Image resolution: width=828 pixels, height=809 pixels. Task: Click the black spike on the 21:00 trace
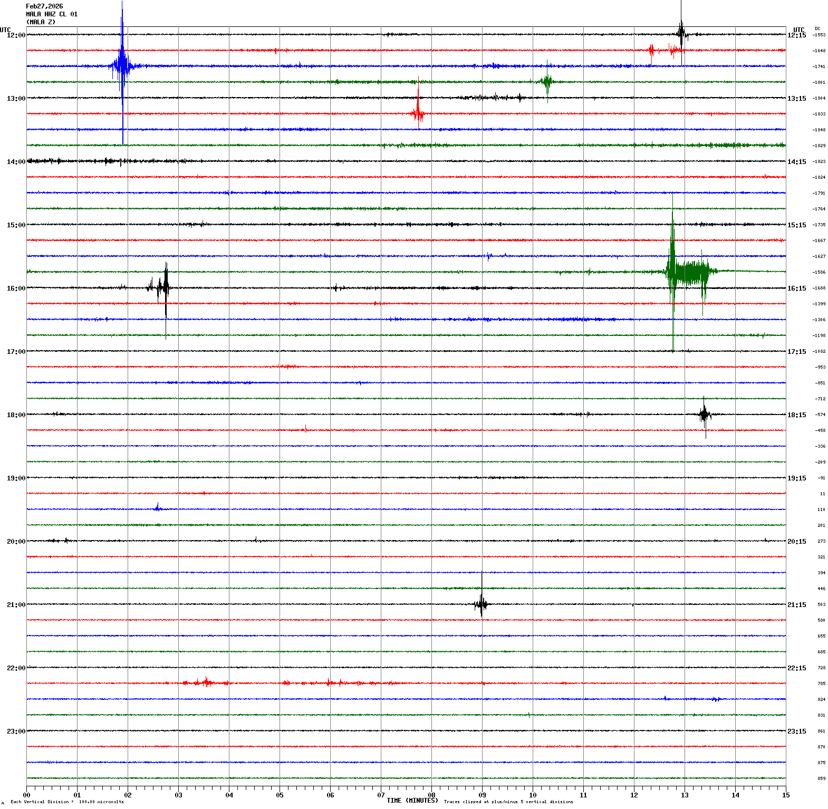(481, 604)
